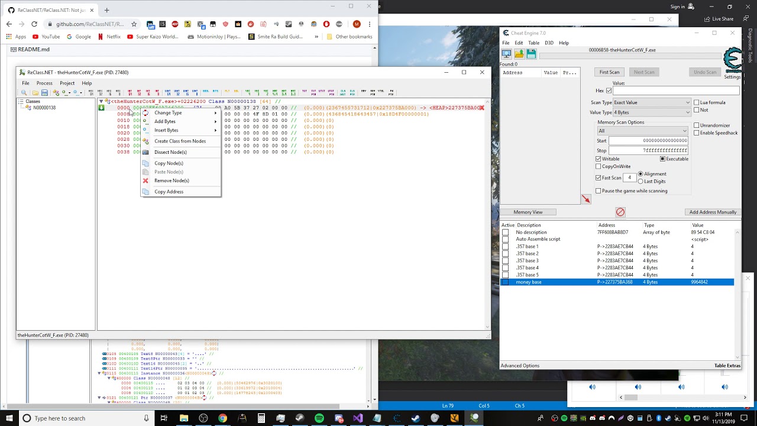This screenshot has width=757, height=426.
Task: Open File Explorer from taskbar
Action: pos(184,418)
